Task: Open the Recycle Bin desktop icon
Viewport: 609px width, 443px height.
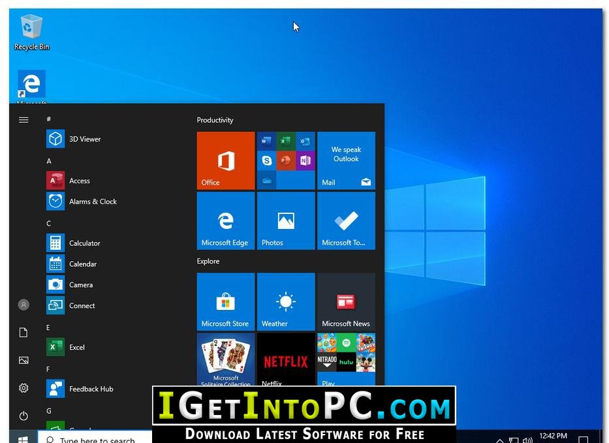Action: tap(31, 33)
